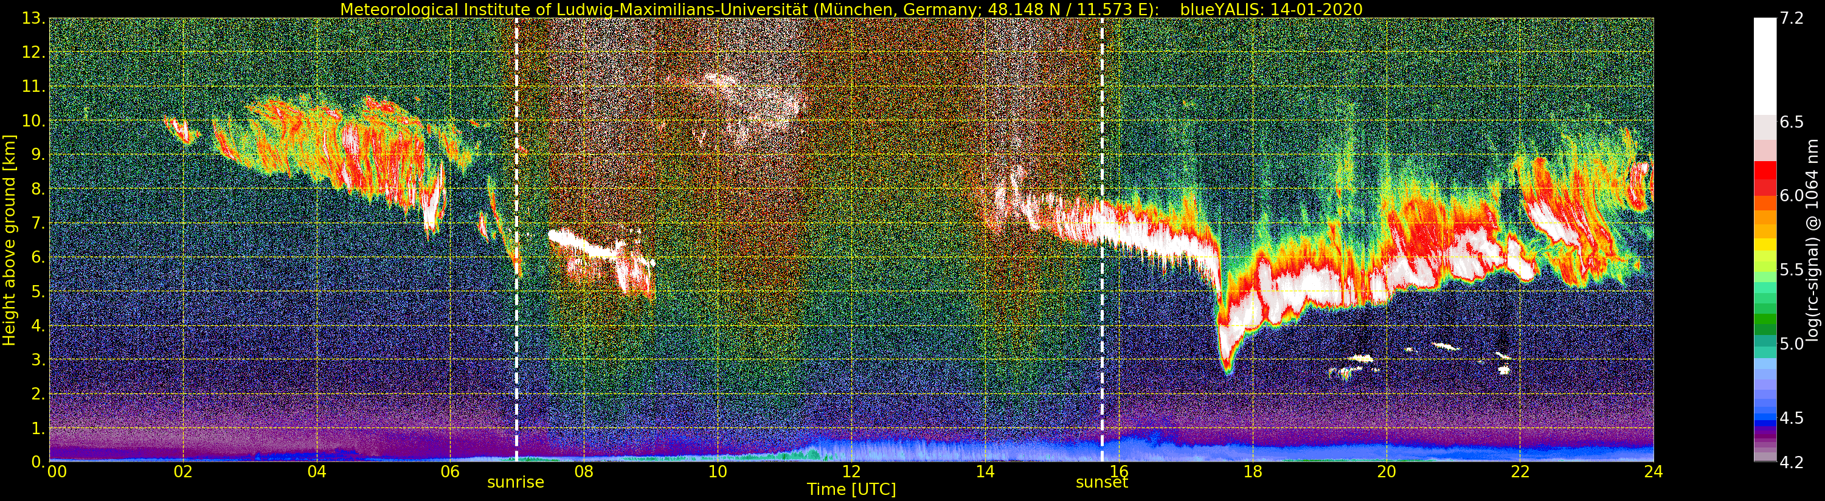
Task: Click the time axis tick label '10'
Action: (718, 471)
